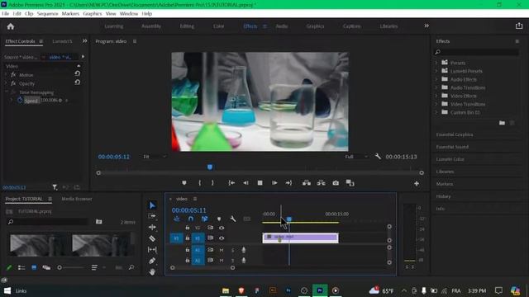The width and height of the screenshot is (529, 297).
Task: Toggle lock on V1 track
Action: 188,238
